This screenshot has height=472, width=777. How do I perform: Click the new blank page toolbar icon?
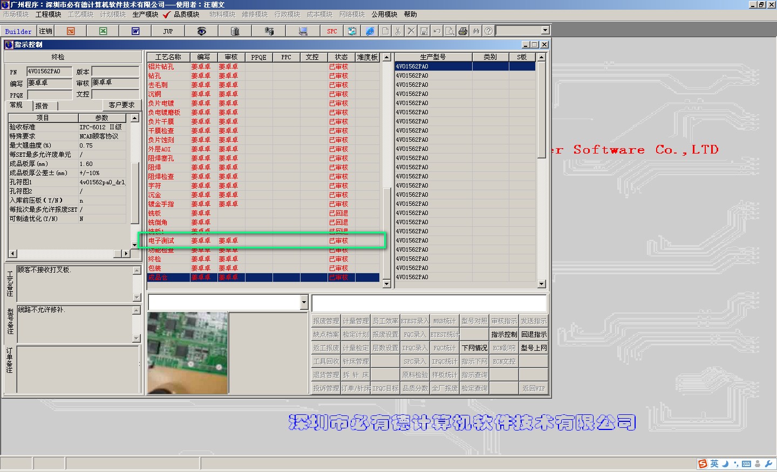(x=385, y=31)
